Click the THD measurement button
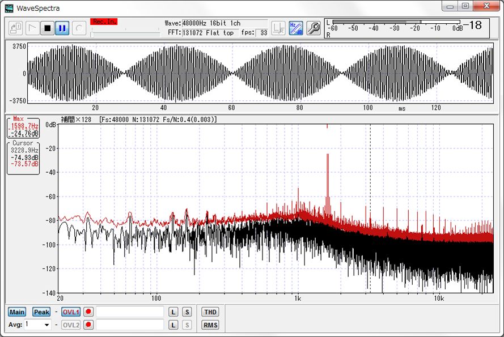 (x=209, y=312)
